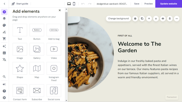Open the online store cart icon
Viewport: 182px width, 102px height.
click(4, 39)
